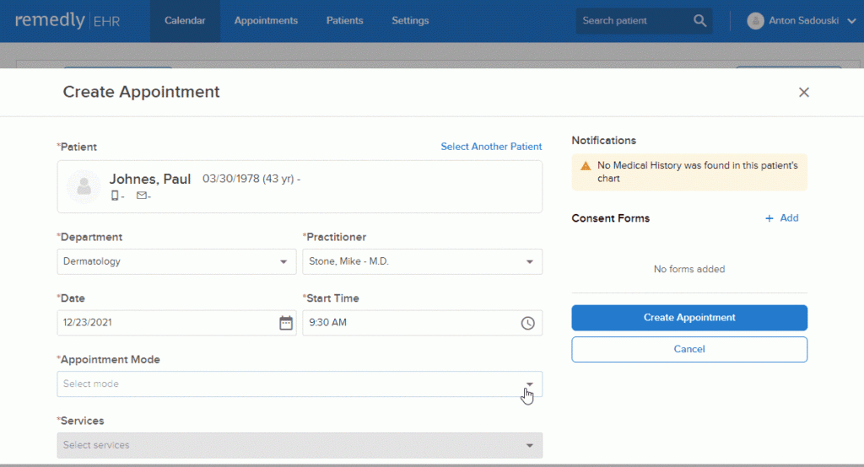Close the Create Appointment dialog
Screen dimensions: 864x467
pyautogui.click(x=803, y=93)
